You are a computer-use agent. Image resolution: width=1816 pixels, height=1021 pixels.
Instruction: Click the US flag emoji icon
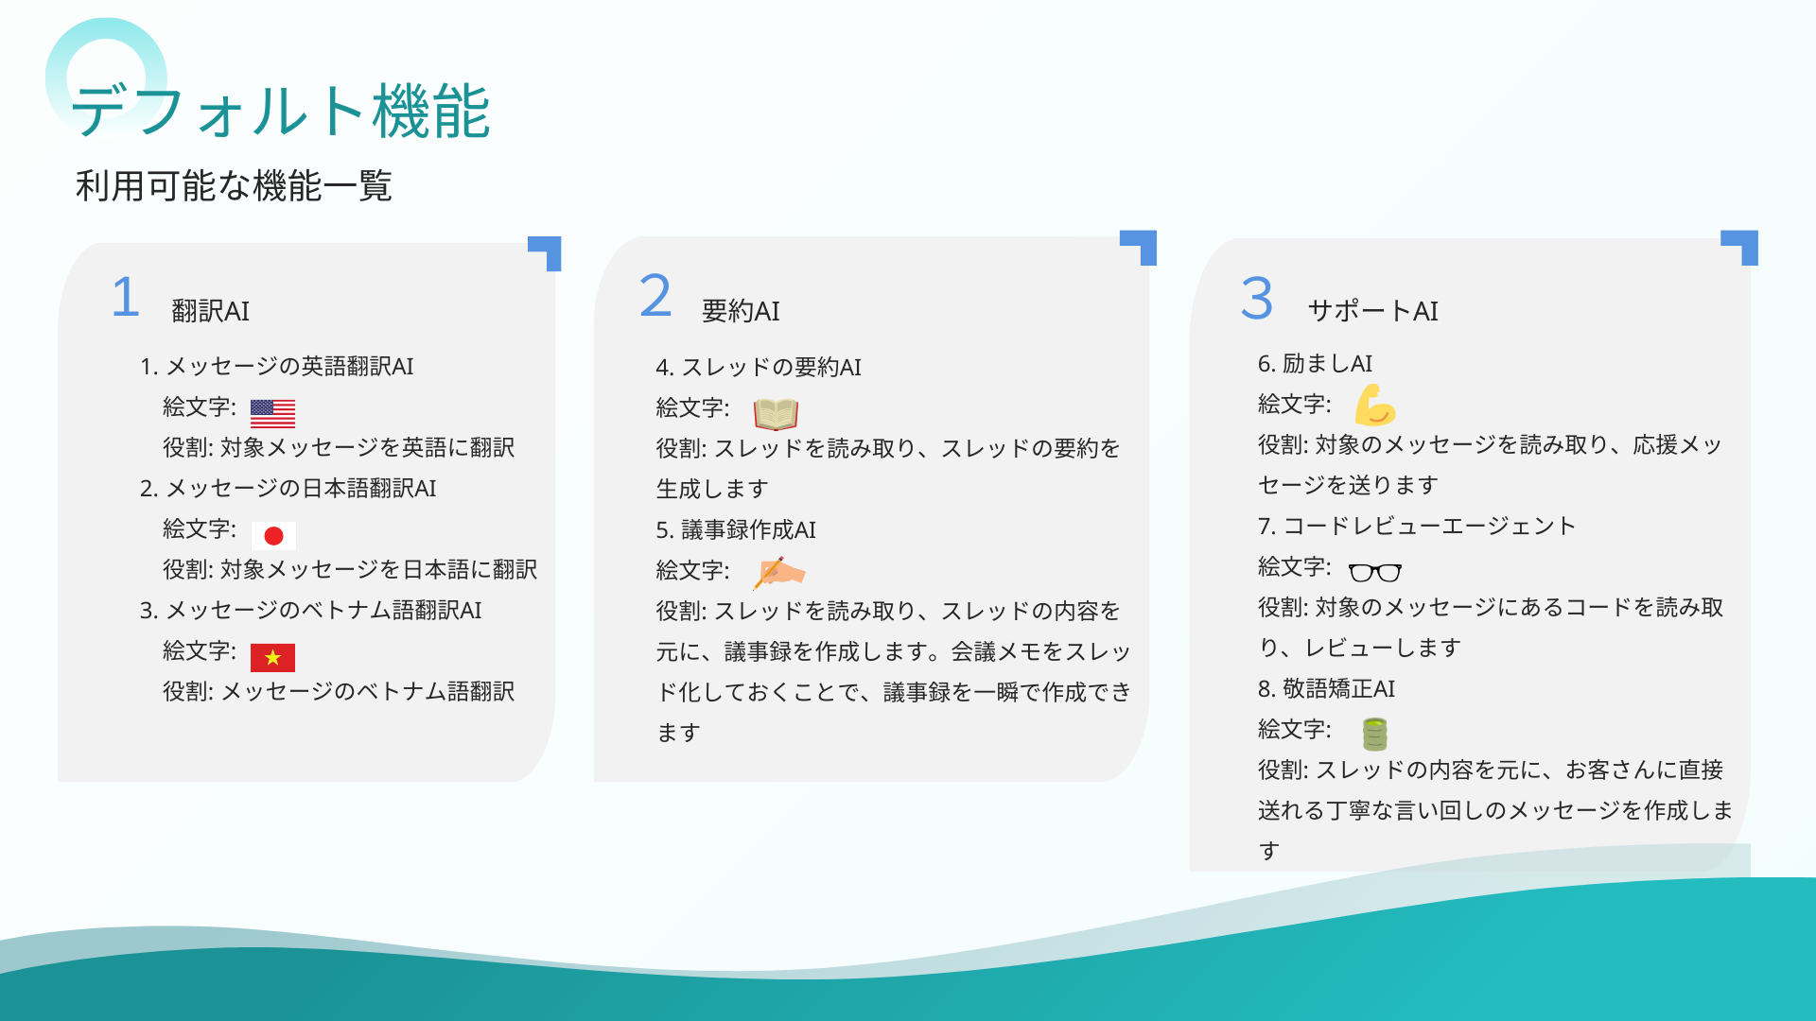pos(272,413)
